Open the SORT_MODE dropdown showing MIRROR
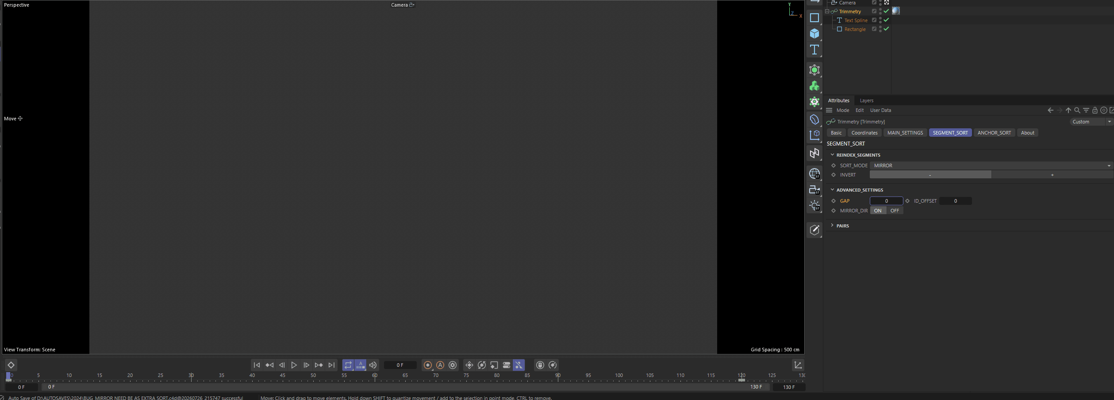Viewport: 1114px width, 400px height. [991, 165]
